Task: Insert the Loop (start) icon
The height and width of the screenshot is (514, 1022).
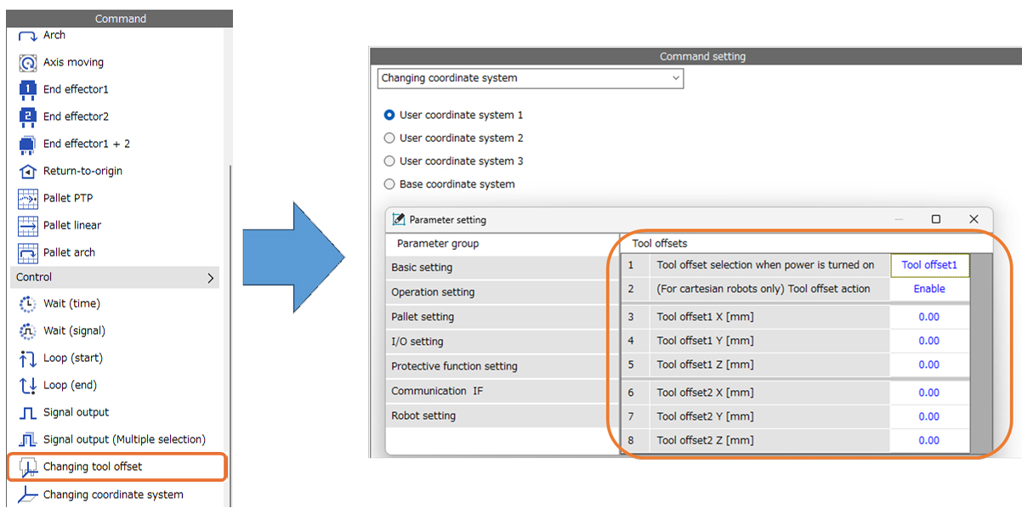Action: point(28,359)
